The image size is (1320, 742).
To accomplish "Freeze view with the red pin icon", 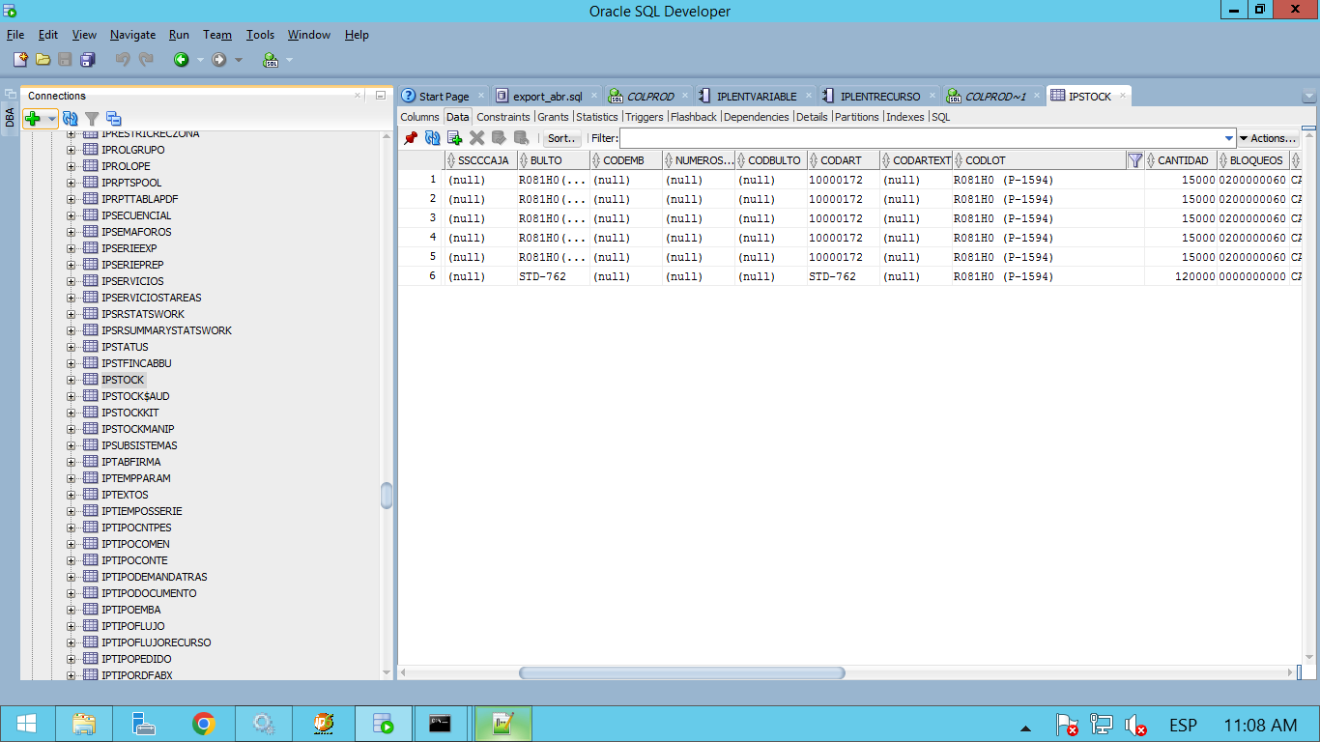I will pyautogui.click(x=411, y=138).
